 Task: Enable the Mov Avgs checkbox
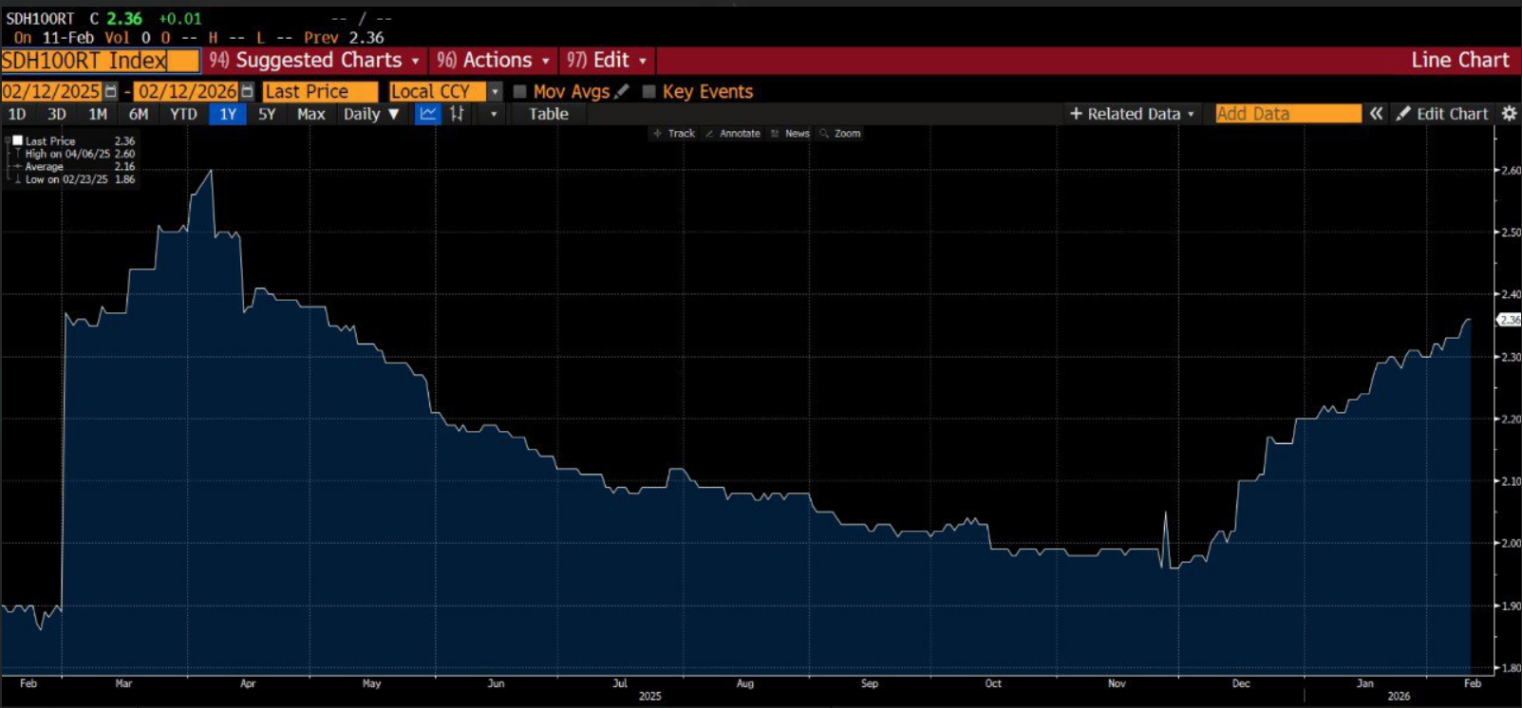coord(519,91)
